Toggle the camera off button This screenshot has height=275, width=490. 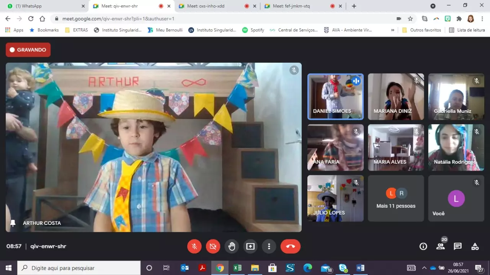click(213, 246)
